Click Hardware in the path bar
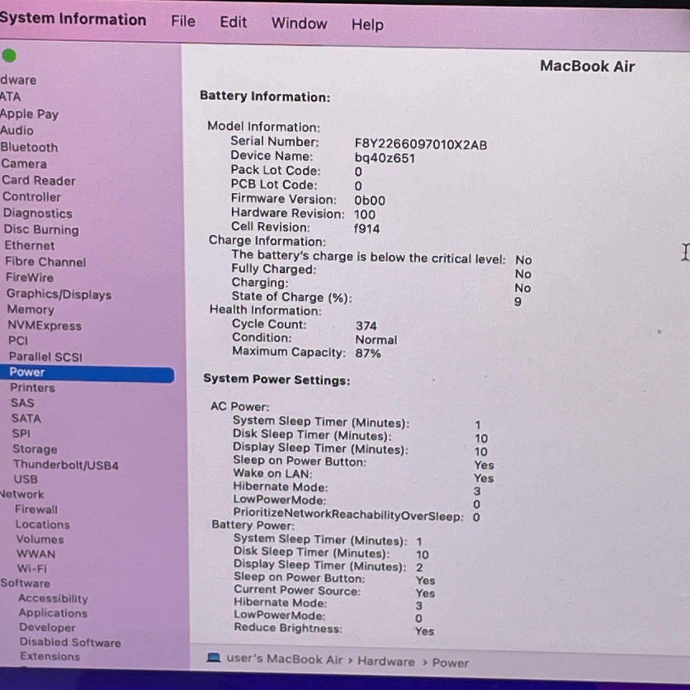The image size is (690, 690). [386, 661]
